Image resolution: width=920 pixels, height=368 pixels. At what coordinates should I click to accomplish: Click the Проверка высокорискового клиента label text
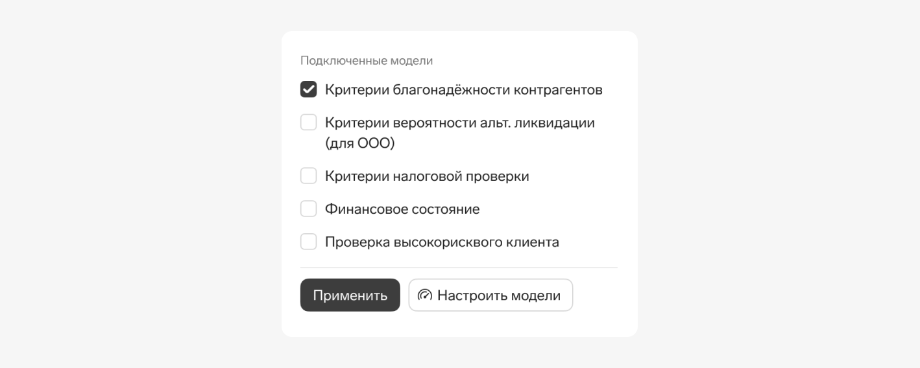click(442, 242)
